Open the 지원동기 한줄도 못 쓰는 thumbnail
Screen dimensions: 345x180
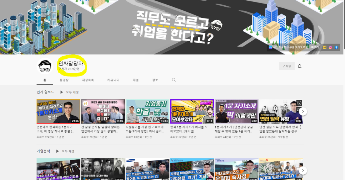point(147,111)
